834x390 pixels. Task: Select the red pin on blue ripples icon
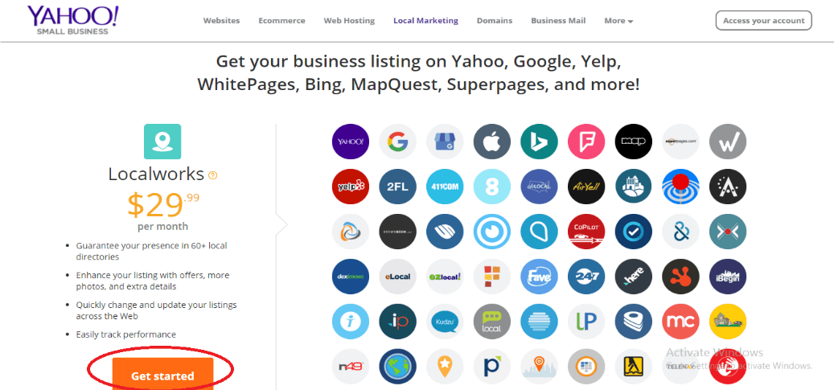click(681, 187)
